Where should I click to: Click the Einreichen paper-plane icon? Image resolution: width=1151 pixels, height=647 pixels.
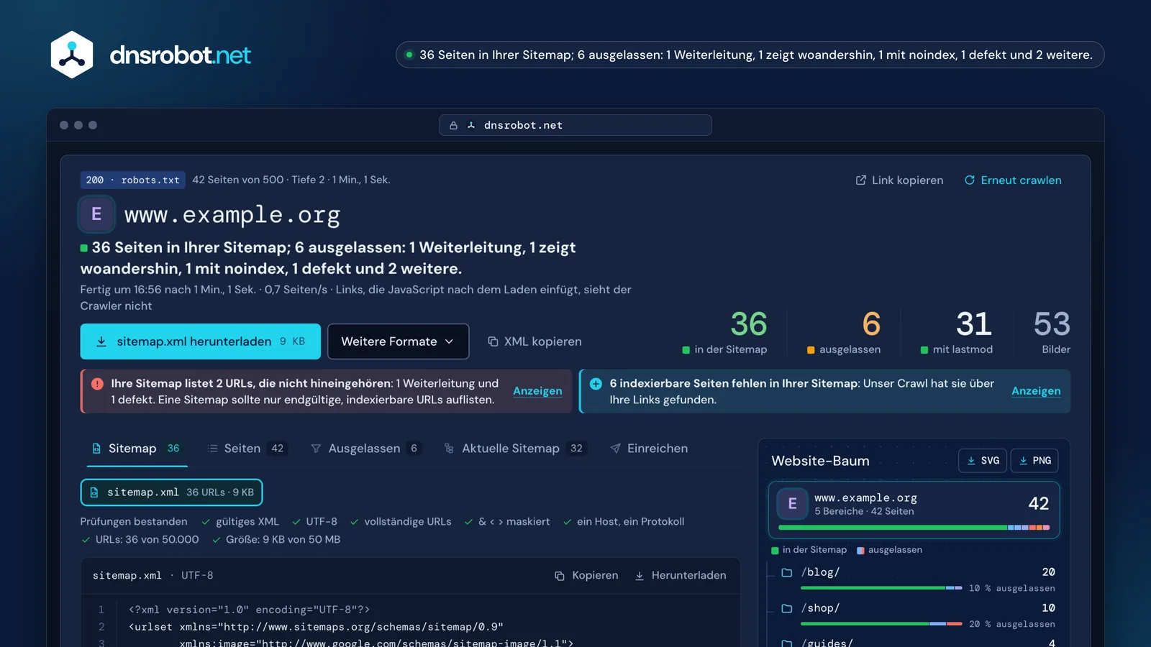click(x=615, y=449)
